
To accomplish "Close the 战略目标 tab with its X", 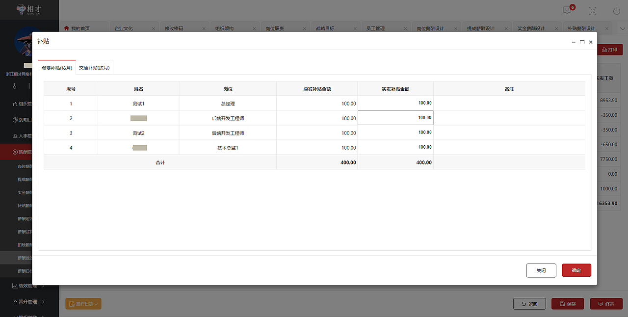I will tap(355, 28).
